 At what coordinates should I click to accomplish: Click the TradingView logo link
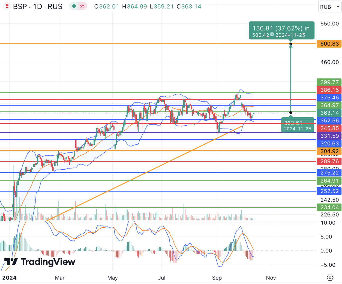coord(40,262)
